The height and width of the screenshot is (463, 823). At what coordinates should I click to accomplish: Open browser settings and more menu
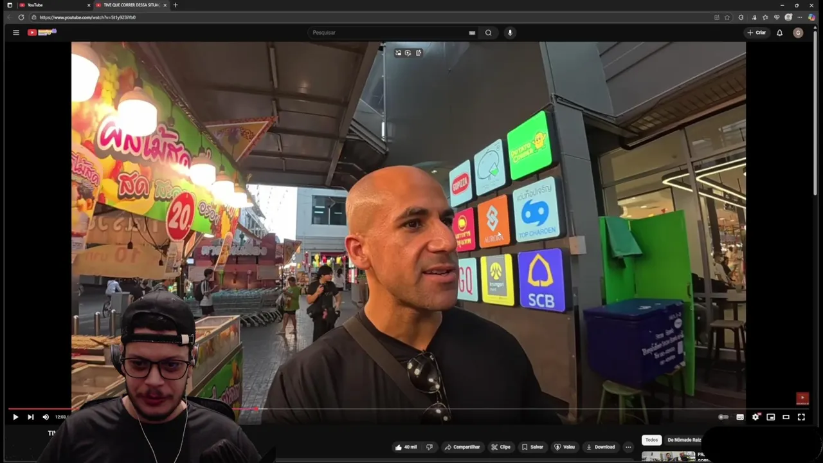coord(800,17)
